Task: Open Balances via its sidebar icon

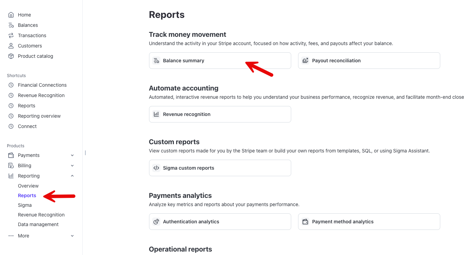Action: pos(11,25)
